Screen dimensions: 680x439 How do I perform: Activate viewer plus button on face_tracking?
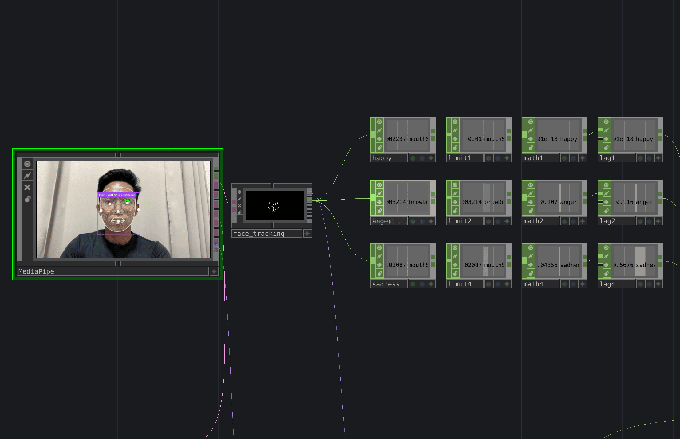coord(307,234)
